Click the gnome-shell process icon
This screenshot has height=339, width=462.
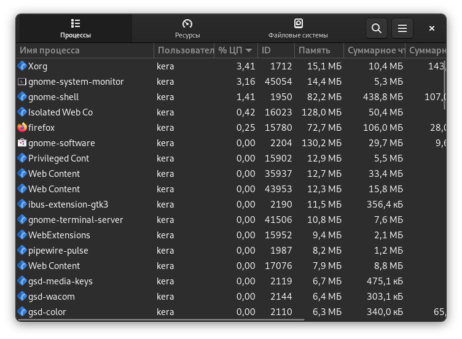23,97
